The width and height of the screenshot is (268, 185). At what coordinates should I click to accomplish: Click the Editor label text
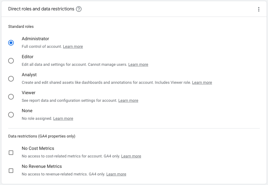[28, 57]
